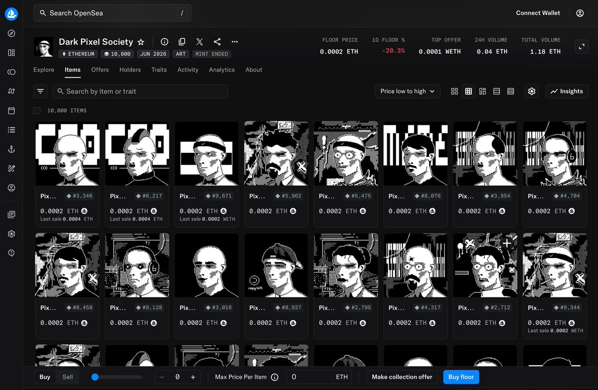
Task: Open the Rewards anchor icon in sidebar
Action: [11, 149]
